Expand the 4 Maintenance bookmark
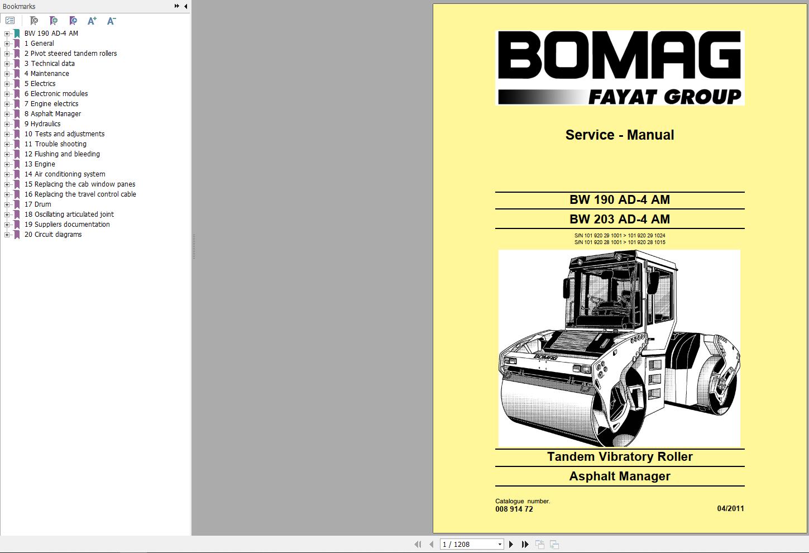The height and width of the screenshot is (553, 809). [7, 74]
